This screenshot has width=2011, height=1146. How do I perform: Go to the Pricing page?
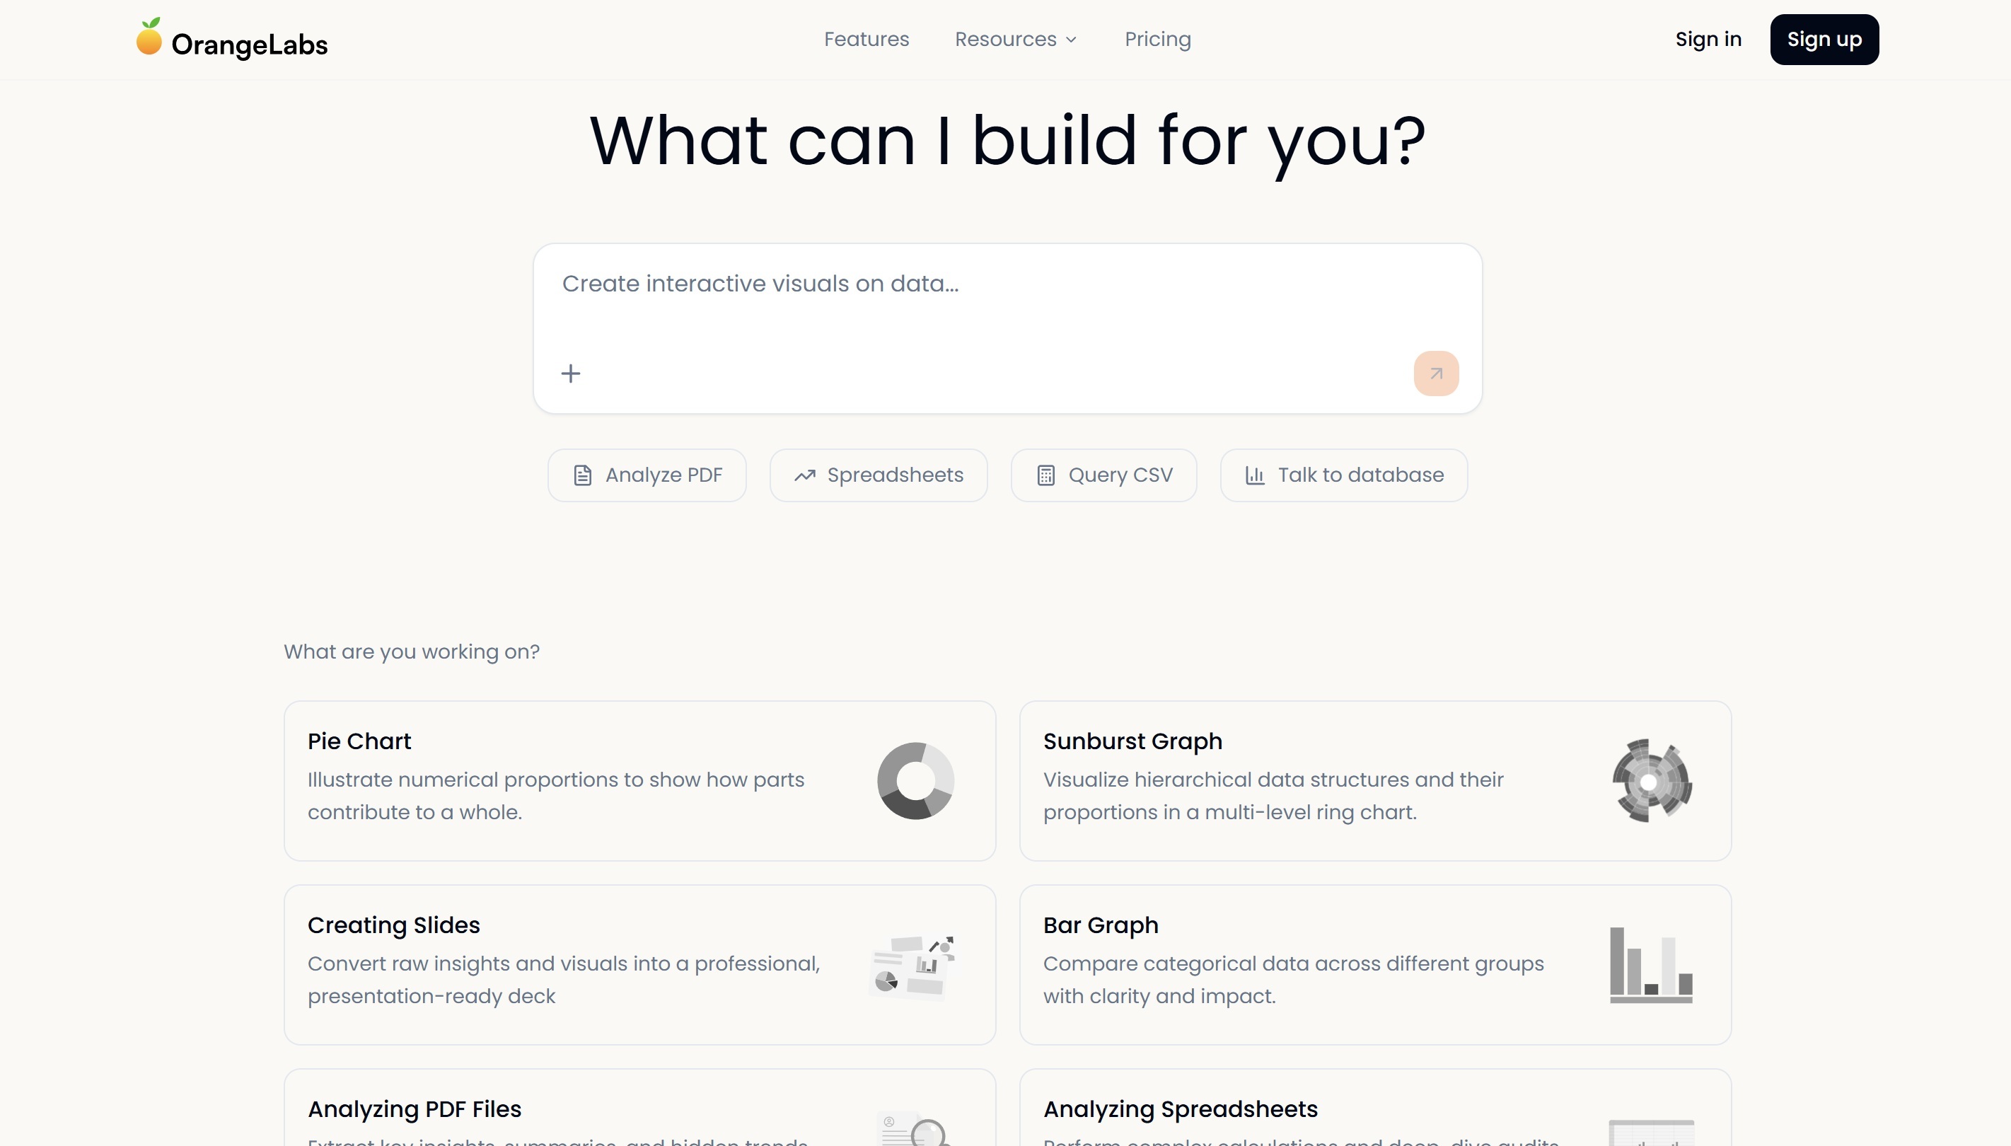(x=1157, y=40)
